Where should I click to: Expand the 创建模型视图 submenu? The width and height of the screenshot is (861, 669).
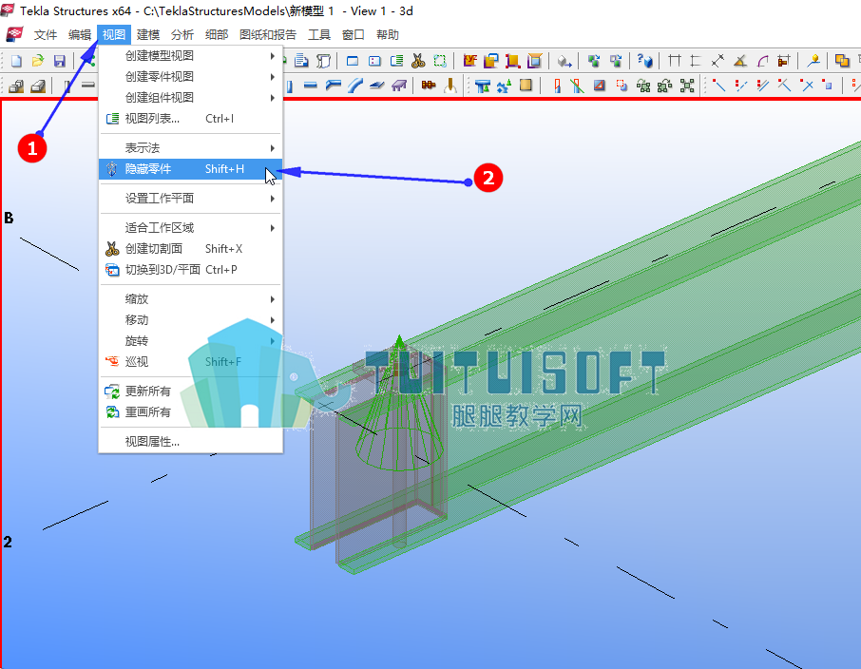[x=190, y=55]
